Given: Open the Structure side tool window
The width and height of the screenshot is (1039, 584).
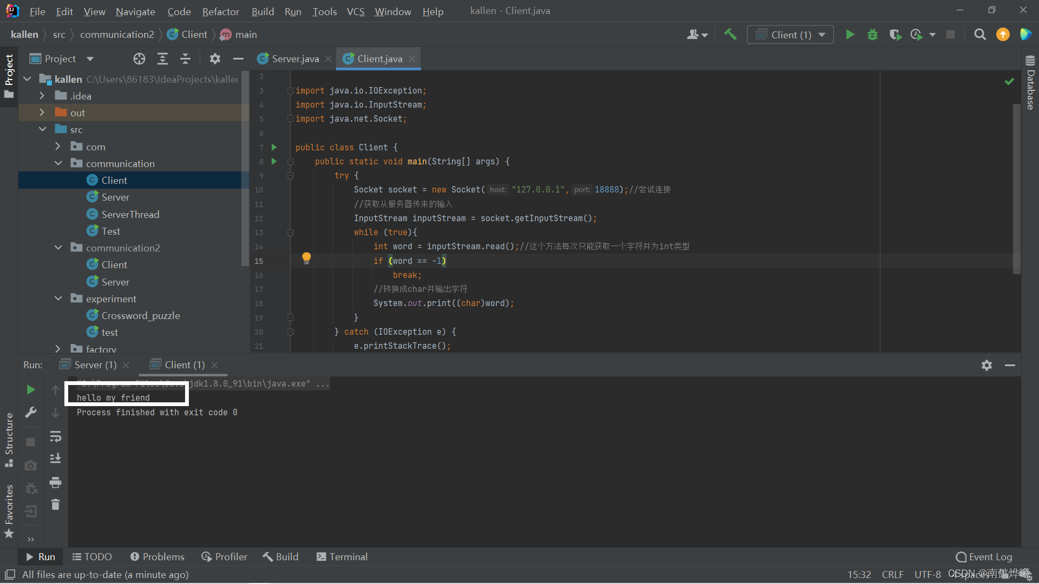Looking at the screenshot, I should [x=9, y=439].
